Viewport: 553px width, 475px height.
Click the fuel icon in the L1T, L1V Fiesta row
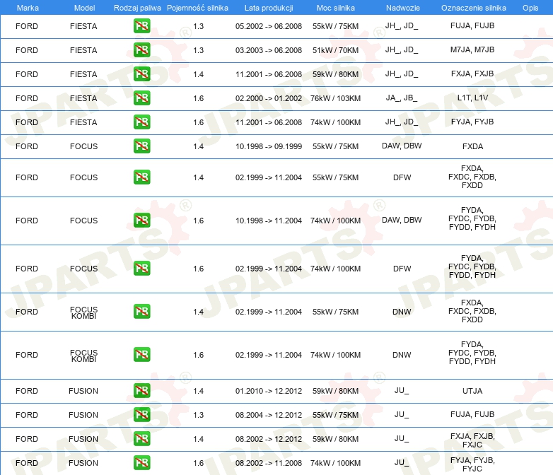pyautogui.click(x=141, y=98)
